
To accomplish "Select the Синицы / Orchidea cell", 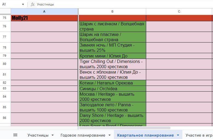I will coord(112,89).
